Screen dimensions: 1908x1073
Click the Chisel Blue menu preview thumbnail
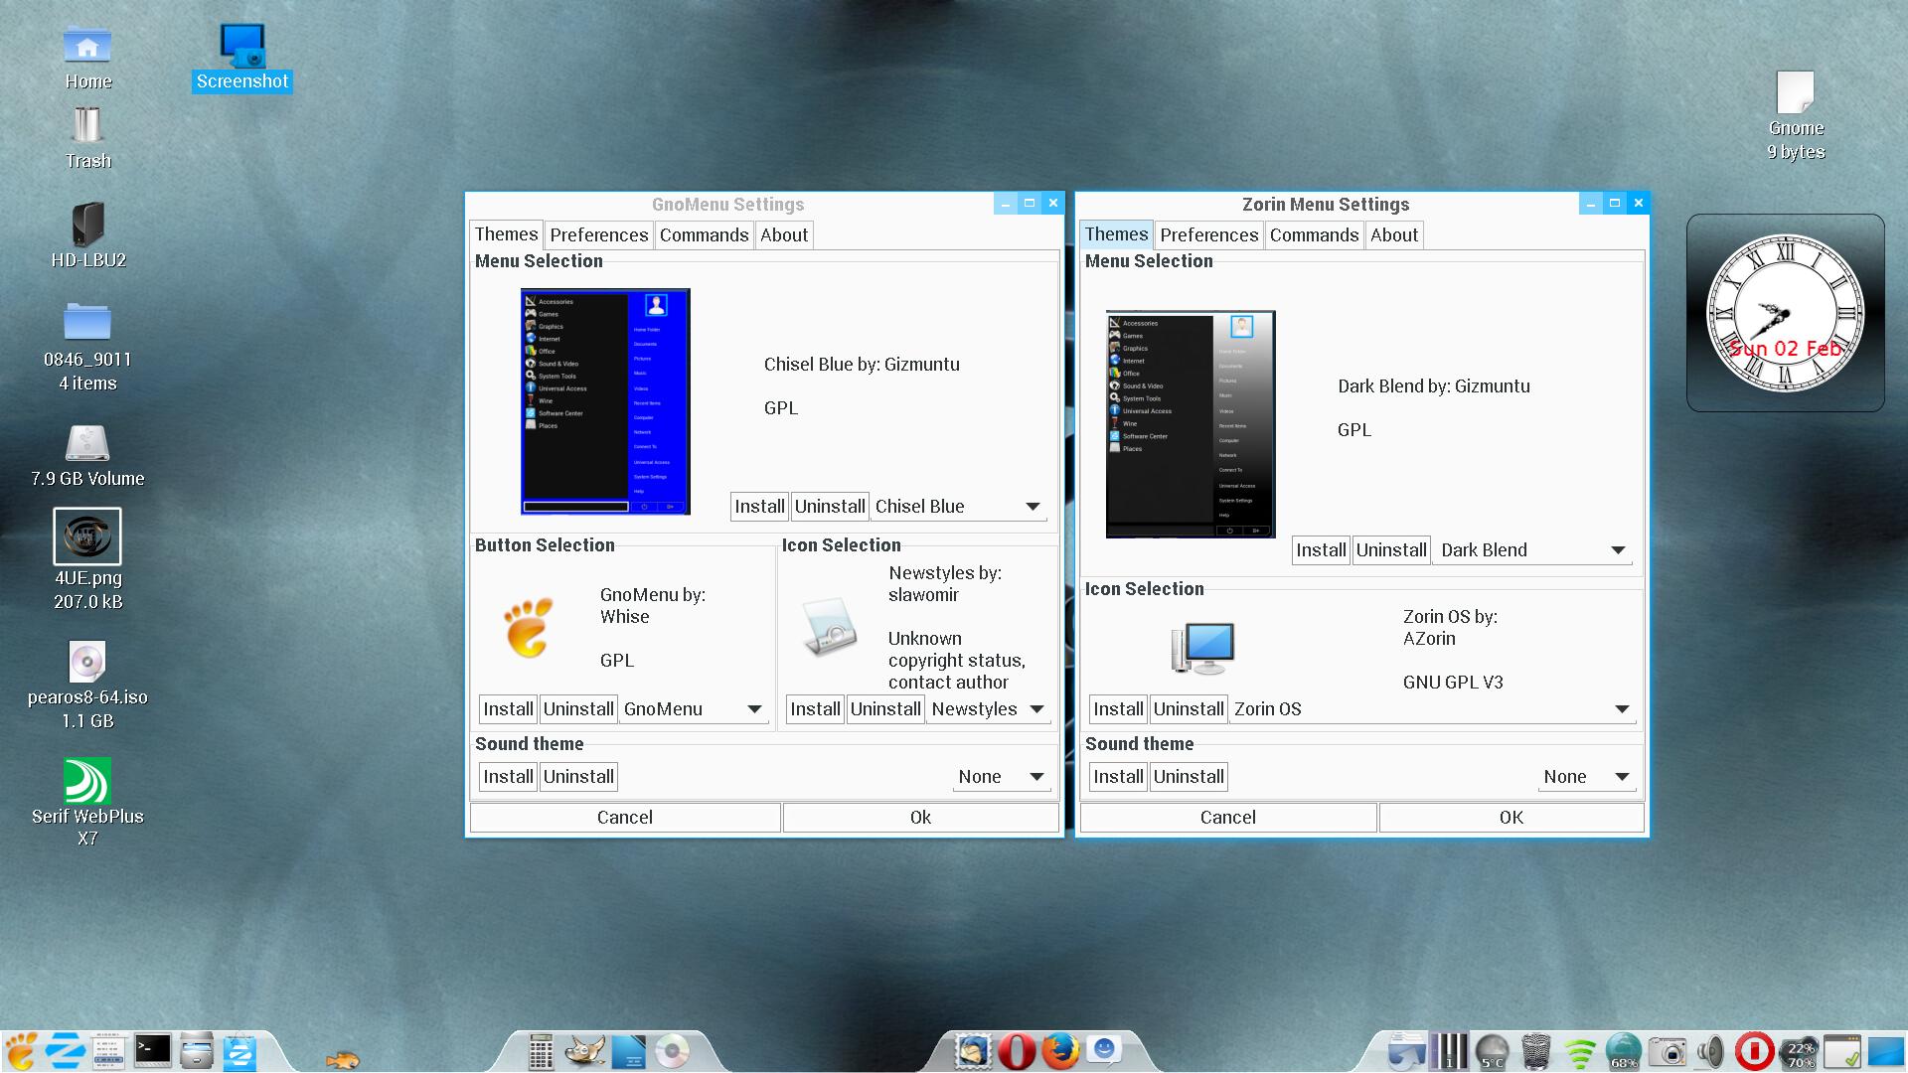point(605,401)
